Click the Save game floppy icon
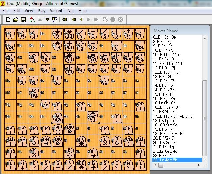The height and width of the screenshot is (174, 212). point(23,20)
